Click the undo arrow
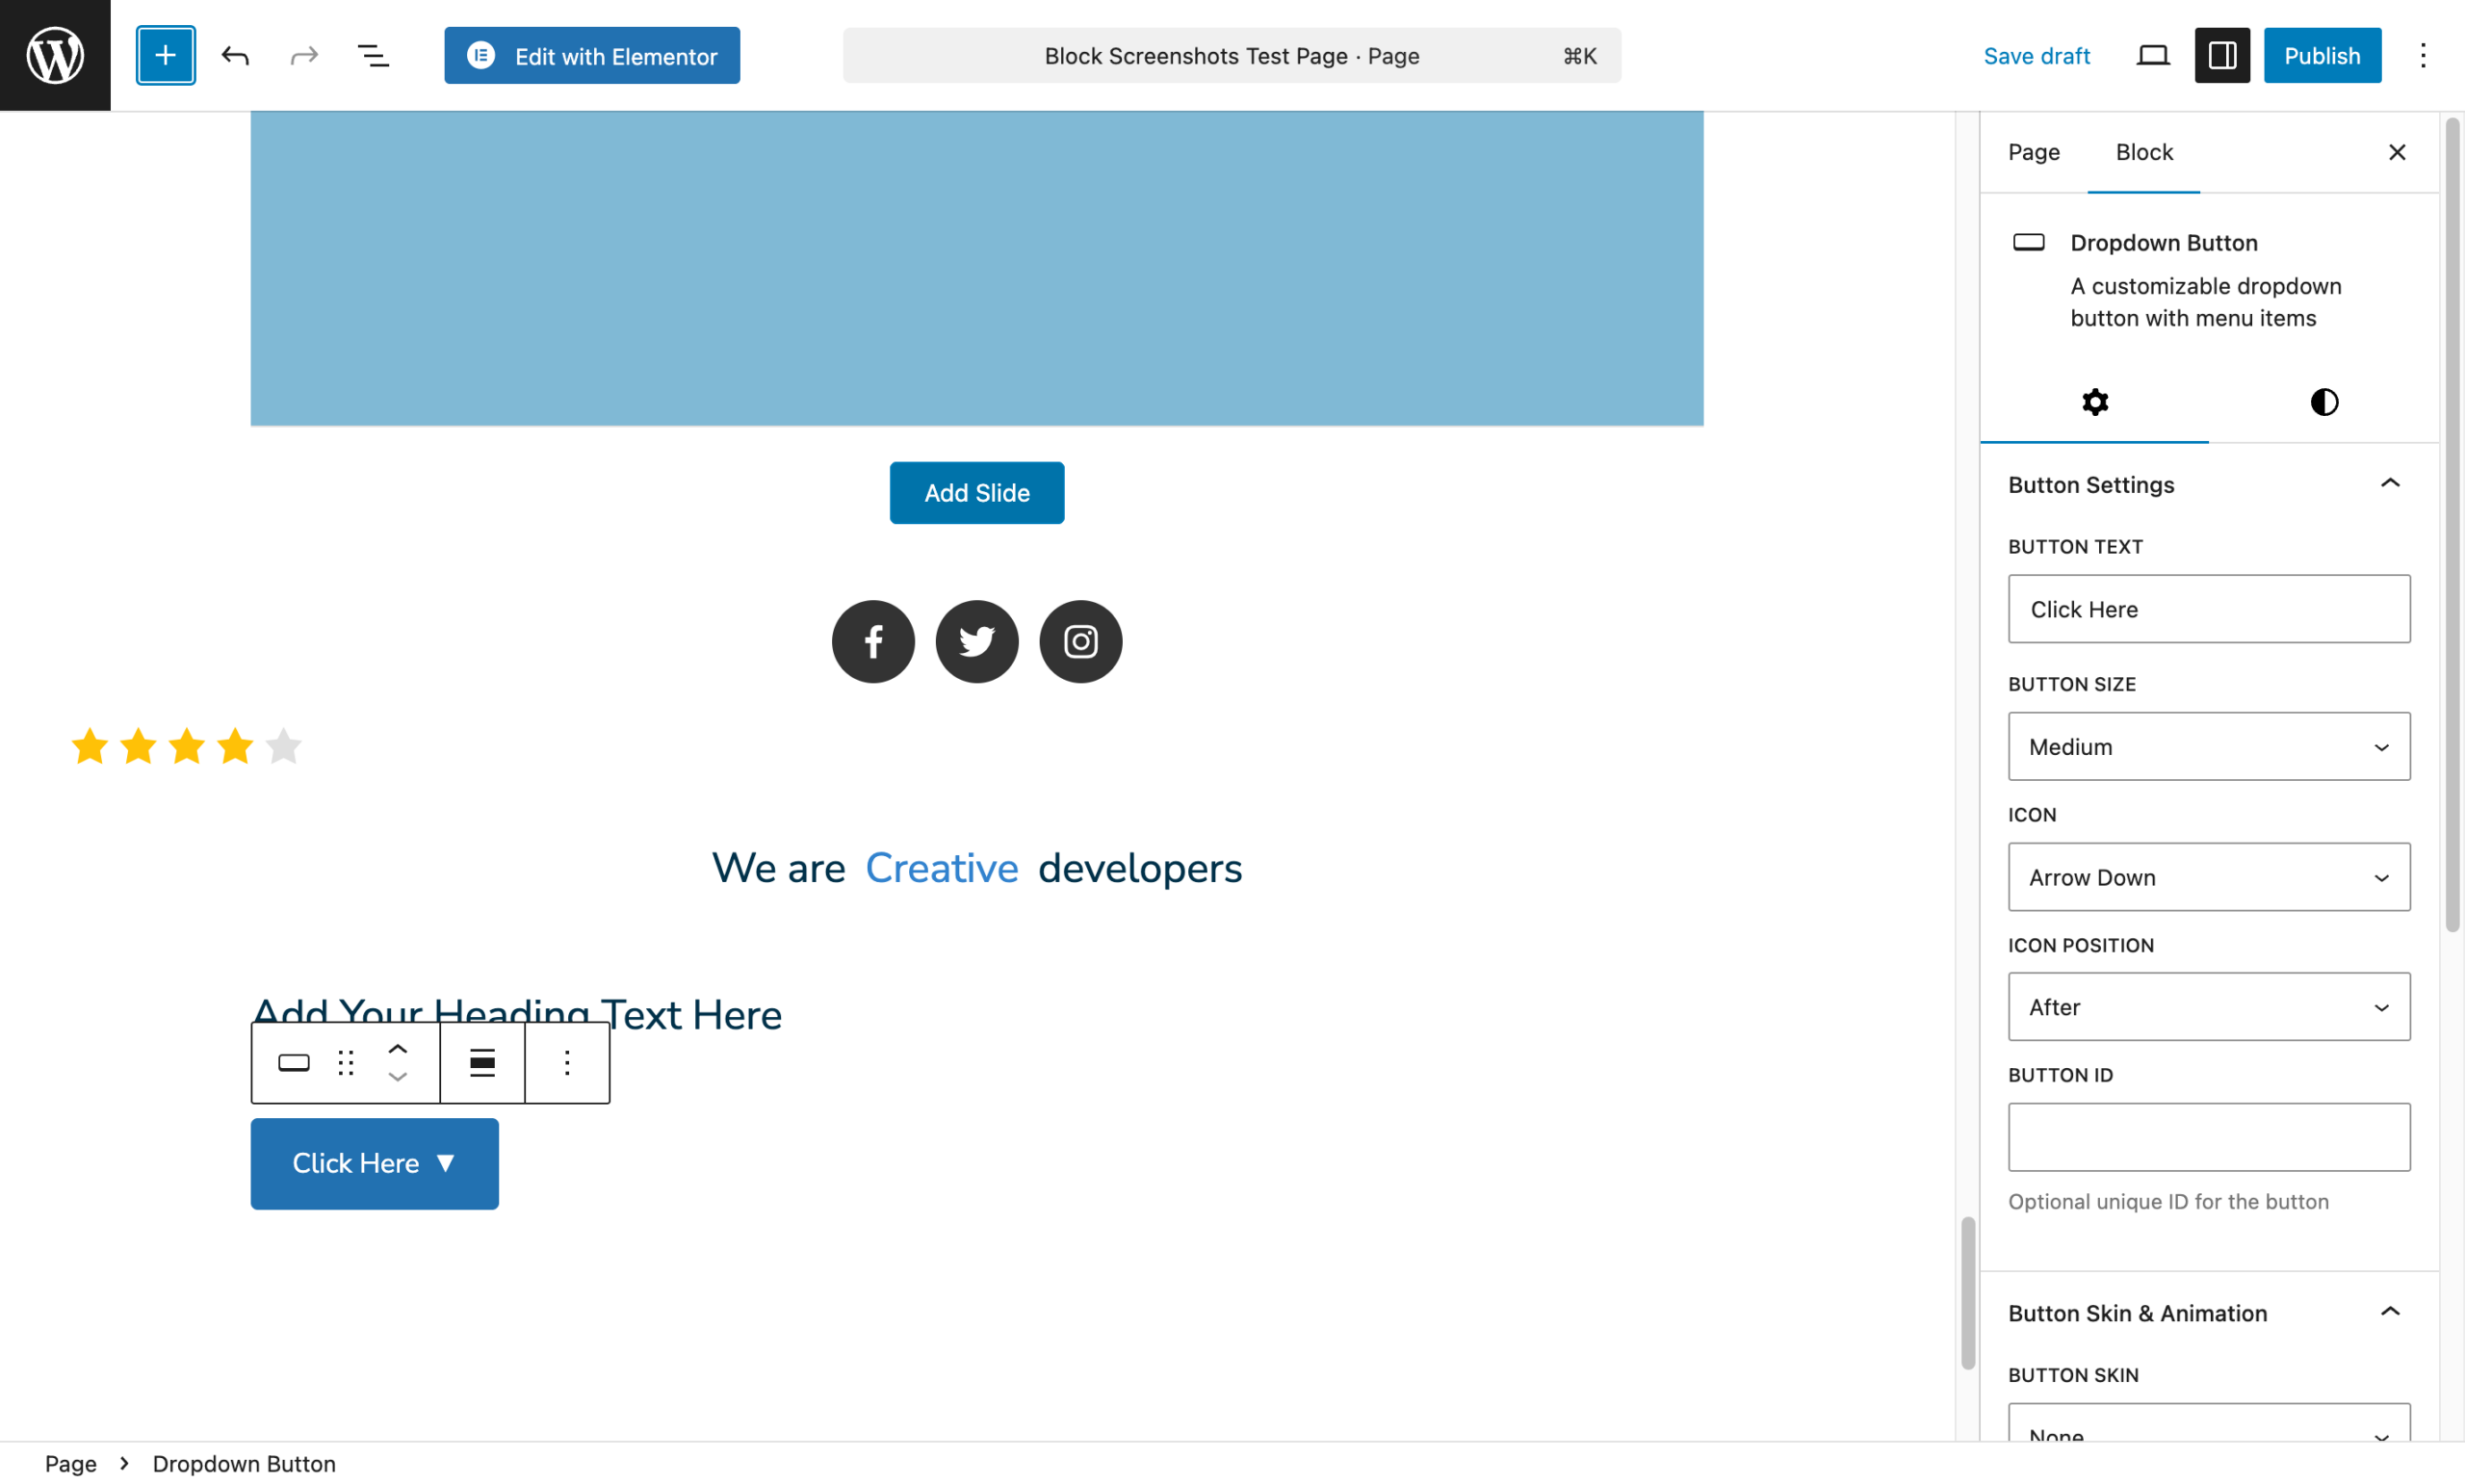This screenshot has height=1484, width=2465. [x=236, y=55]
